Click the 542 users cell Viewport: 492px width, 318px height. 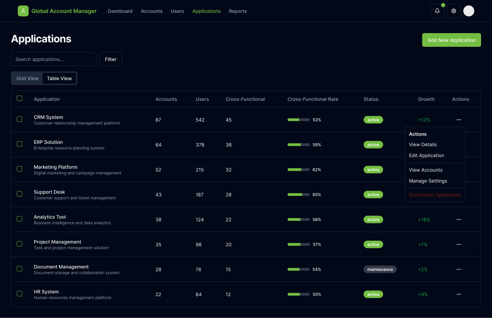click(x=200, y=120)
